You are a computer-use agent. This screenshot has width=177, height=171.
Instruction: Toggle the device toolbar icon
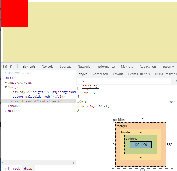coord(12,67)
